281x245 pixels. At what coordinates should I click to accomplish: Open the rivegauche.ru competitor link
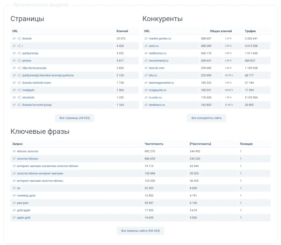157,90
